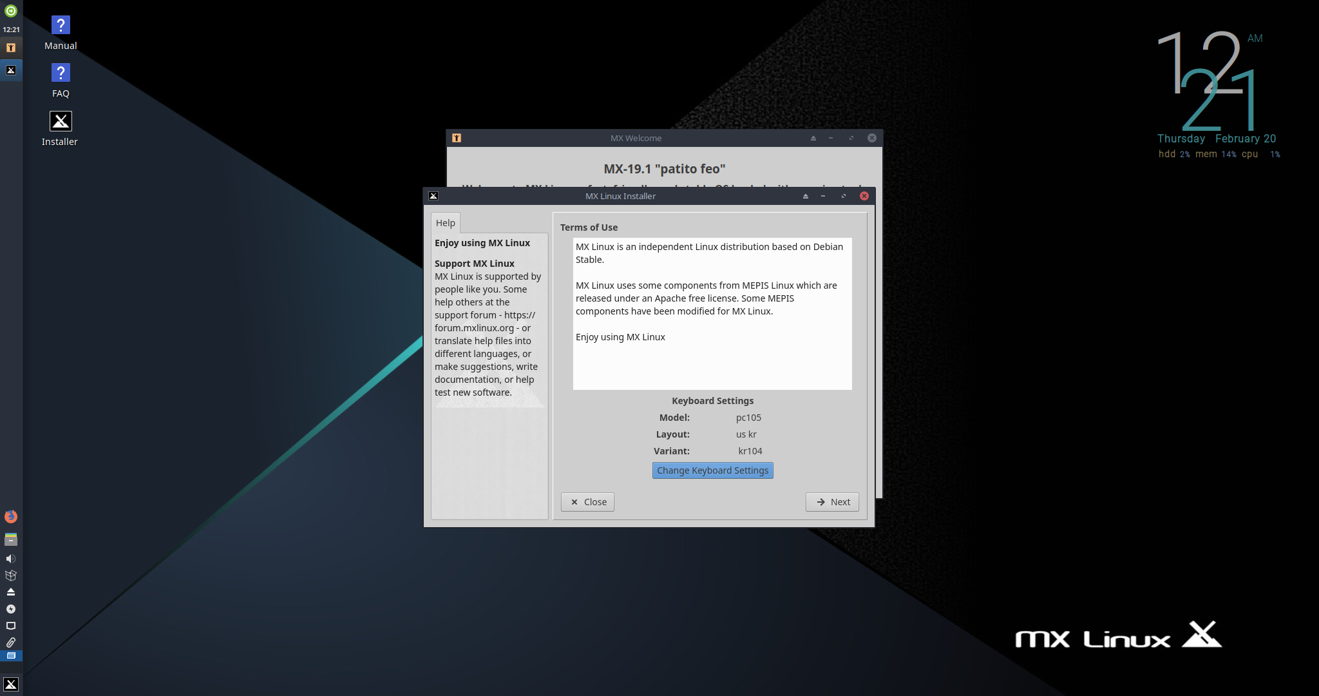Shade the MX Welcome window

813,138
